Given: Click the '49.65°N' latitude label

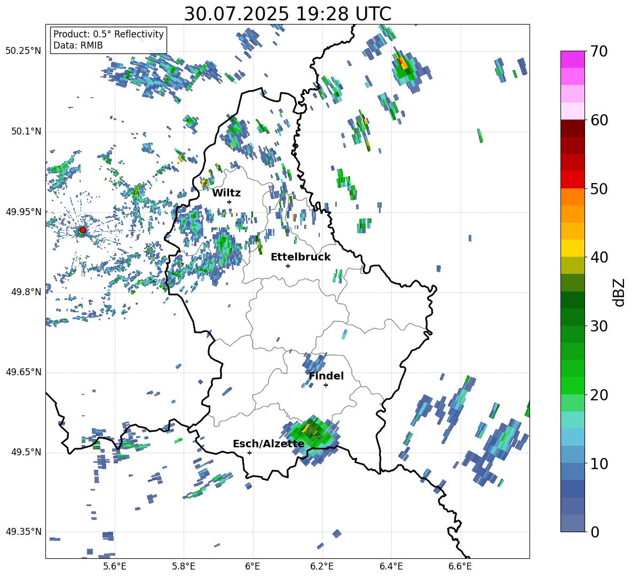Looking at the screenshot, I should tap(23, 372).
